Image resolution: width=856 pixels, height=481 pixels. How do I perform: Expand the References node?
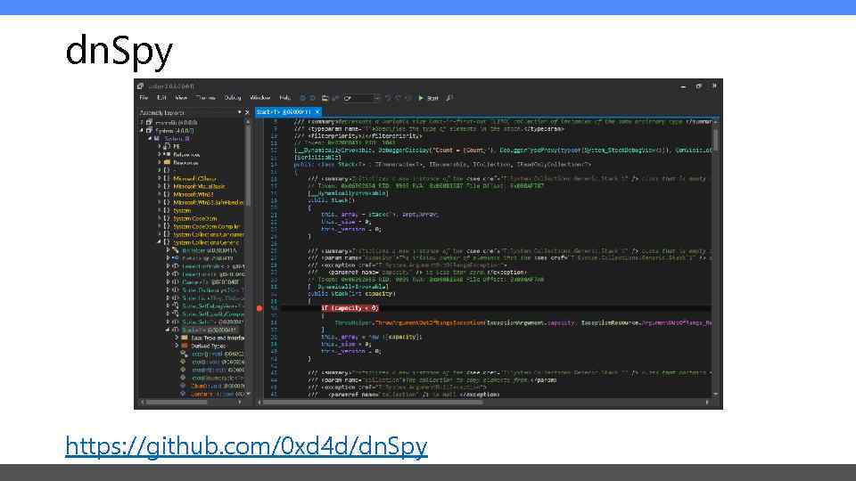pos(160,154)
